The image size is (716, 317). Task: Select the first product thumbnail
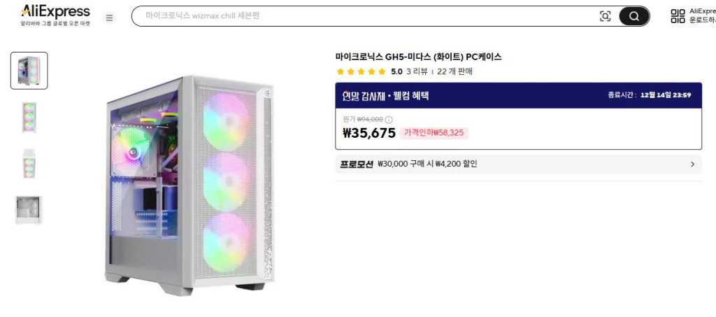pos(29,71)
